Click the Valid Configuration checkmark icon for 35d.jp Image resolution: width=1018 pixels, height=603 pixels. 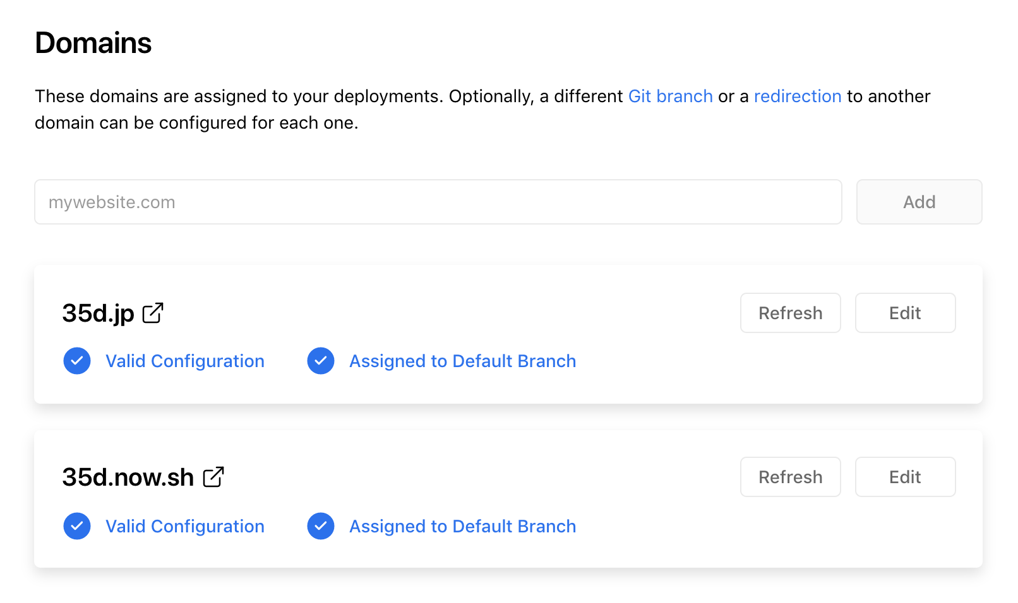click(x=77, y=361)
